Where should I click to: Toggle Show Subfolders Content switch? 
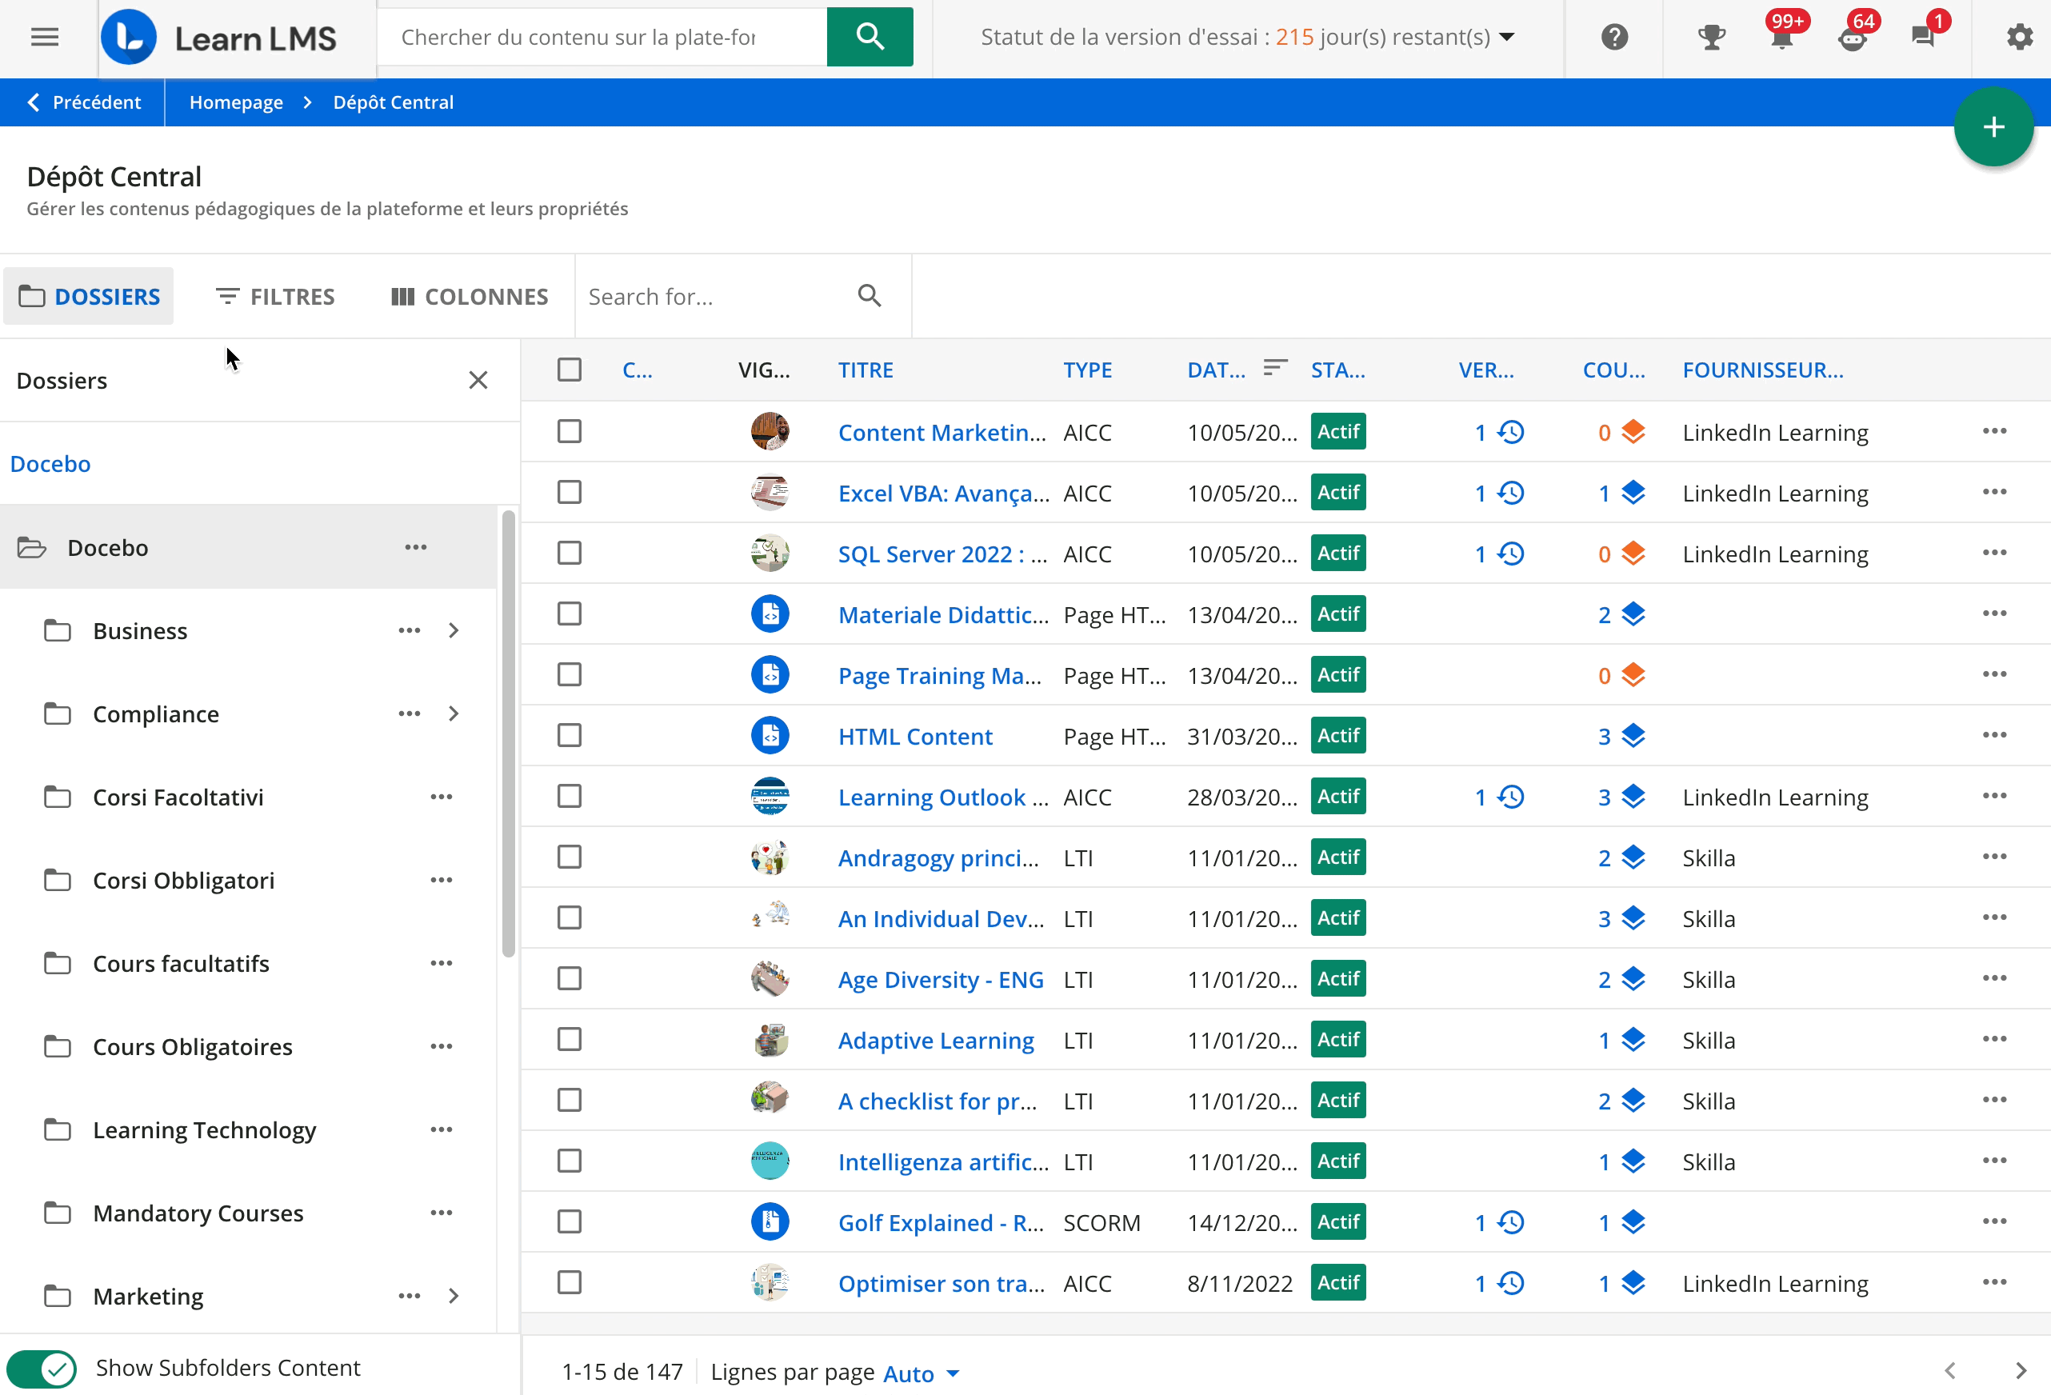(x=42, y=1369)
